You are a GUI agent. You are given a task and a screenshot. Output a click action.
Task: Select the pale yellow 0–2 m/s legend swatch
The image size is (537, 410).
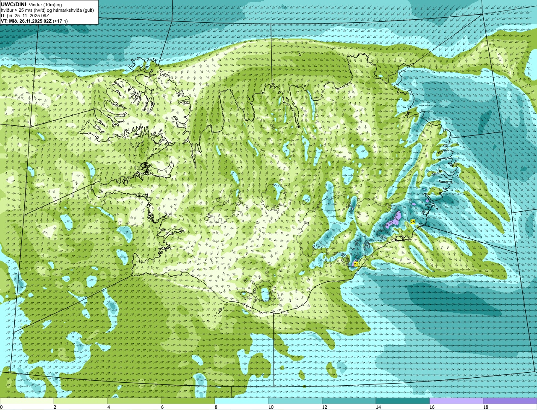point(27,401)
